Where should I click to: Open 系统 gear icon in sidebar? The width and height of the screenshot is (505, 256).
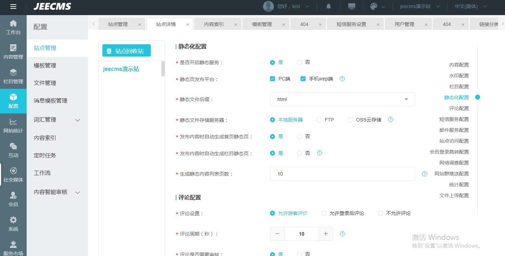point(13,224)
